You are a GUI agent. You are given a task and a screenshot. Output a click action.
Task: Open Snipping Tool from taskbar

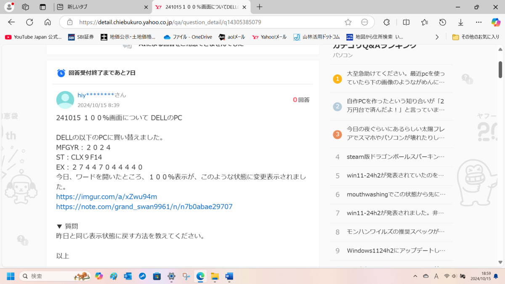[186, 276]
